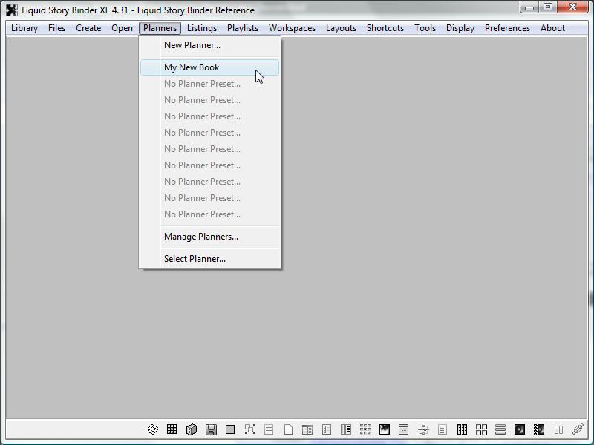
Task: Choose New Planner... from the Planners menu
Action: coord(192,45)
